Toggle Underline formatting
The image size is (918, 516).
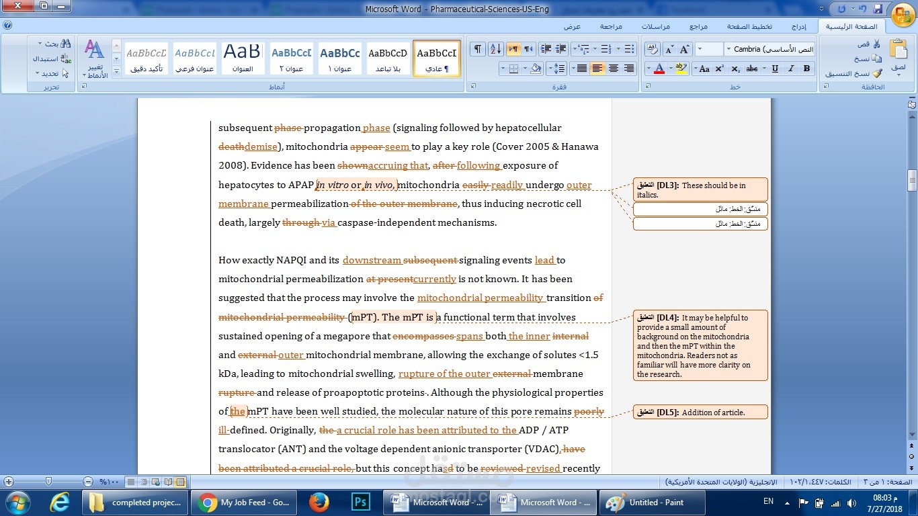[x=775, y=68]
